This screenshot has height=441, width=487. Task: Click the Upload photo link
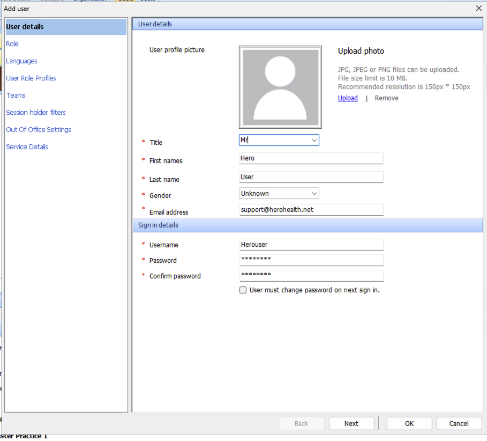[348, 98]
